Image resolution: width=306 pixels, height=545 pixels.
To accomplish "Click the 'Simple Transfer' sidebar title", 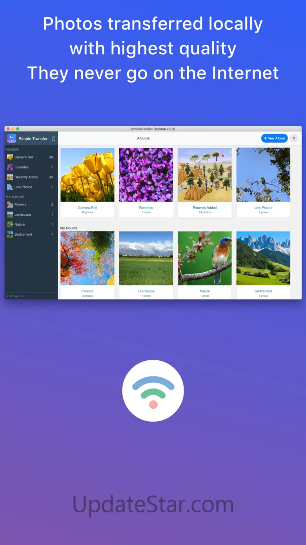I will pos(33,139).
